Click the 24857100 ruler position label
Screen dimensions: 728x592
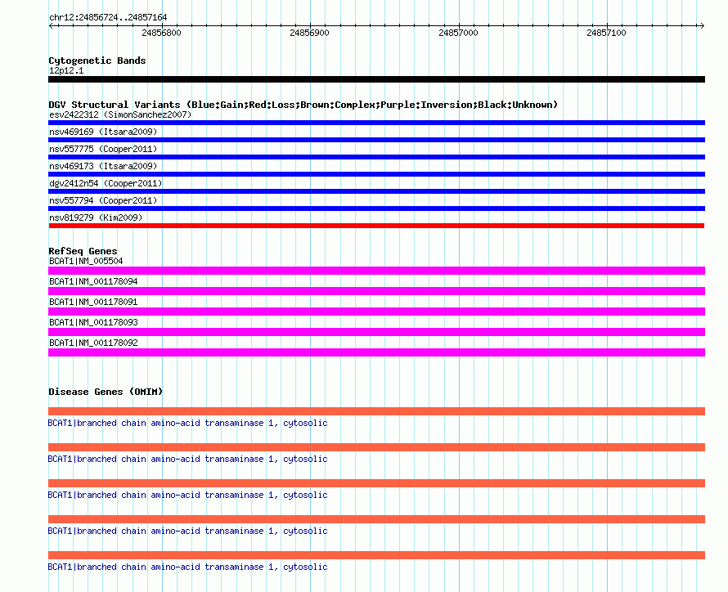point(606,33)
